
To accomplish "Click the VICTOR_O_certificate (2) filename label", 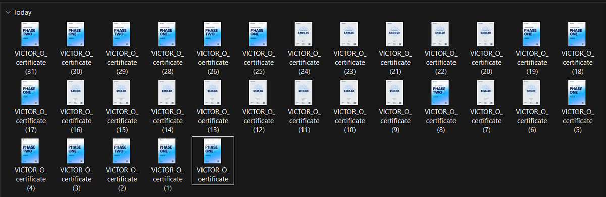I will (x=122, y=179).
